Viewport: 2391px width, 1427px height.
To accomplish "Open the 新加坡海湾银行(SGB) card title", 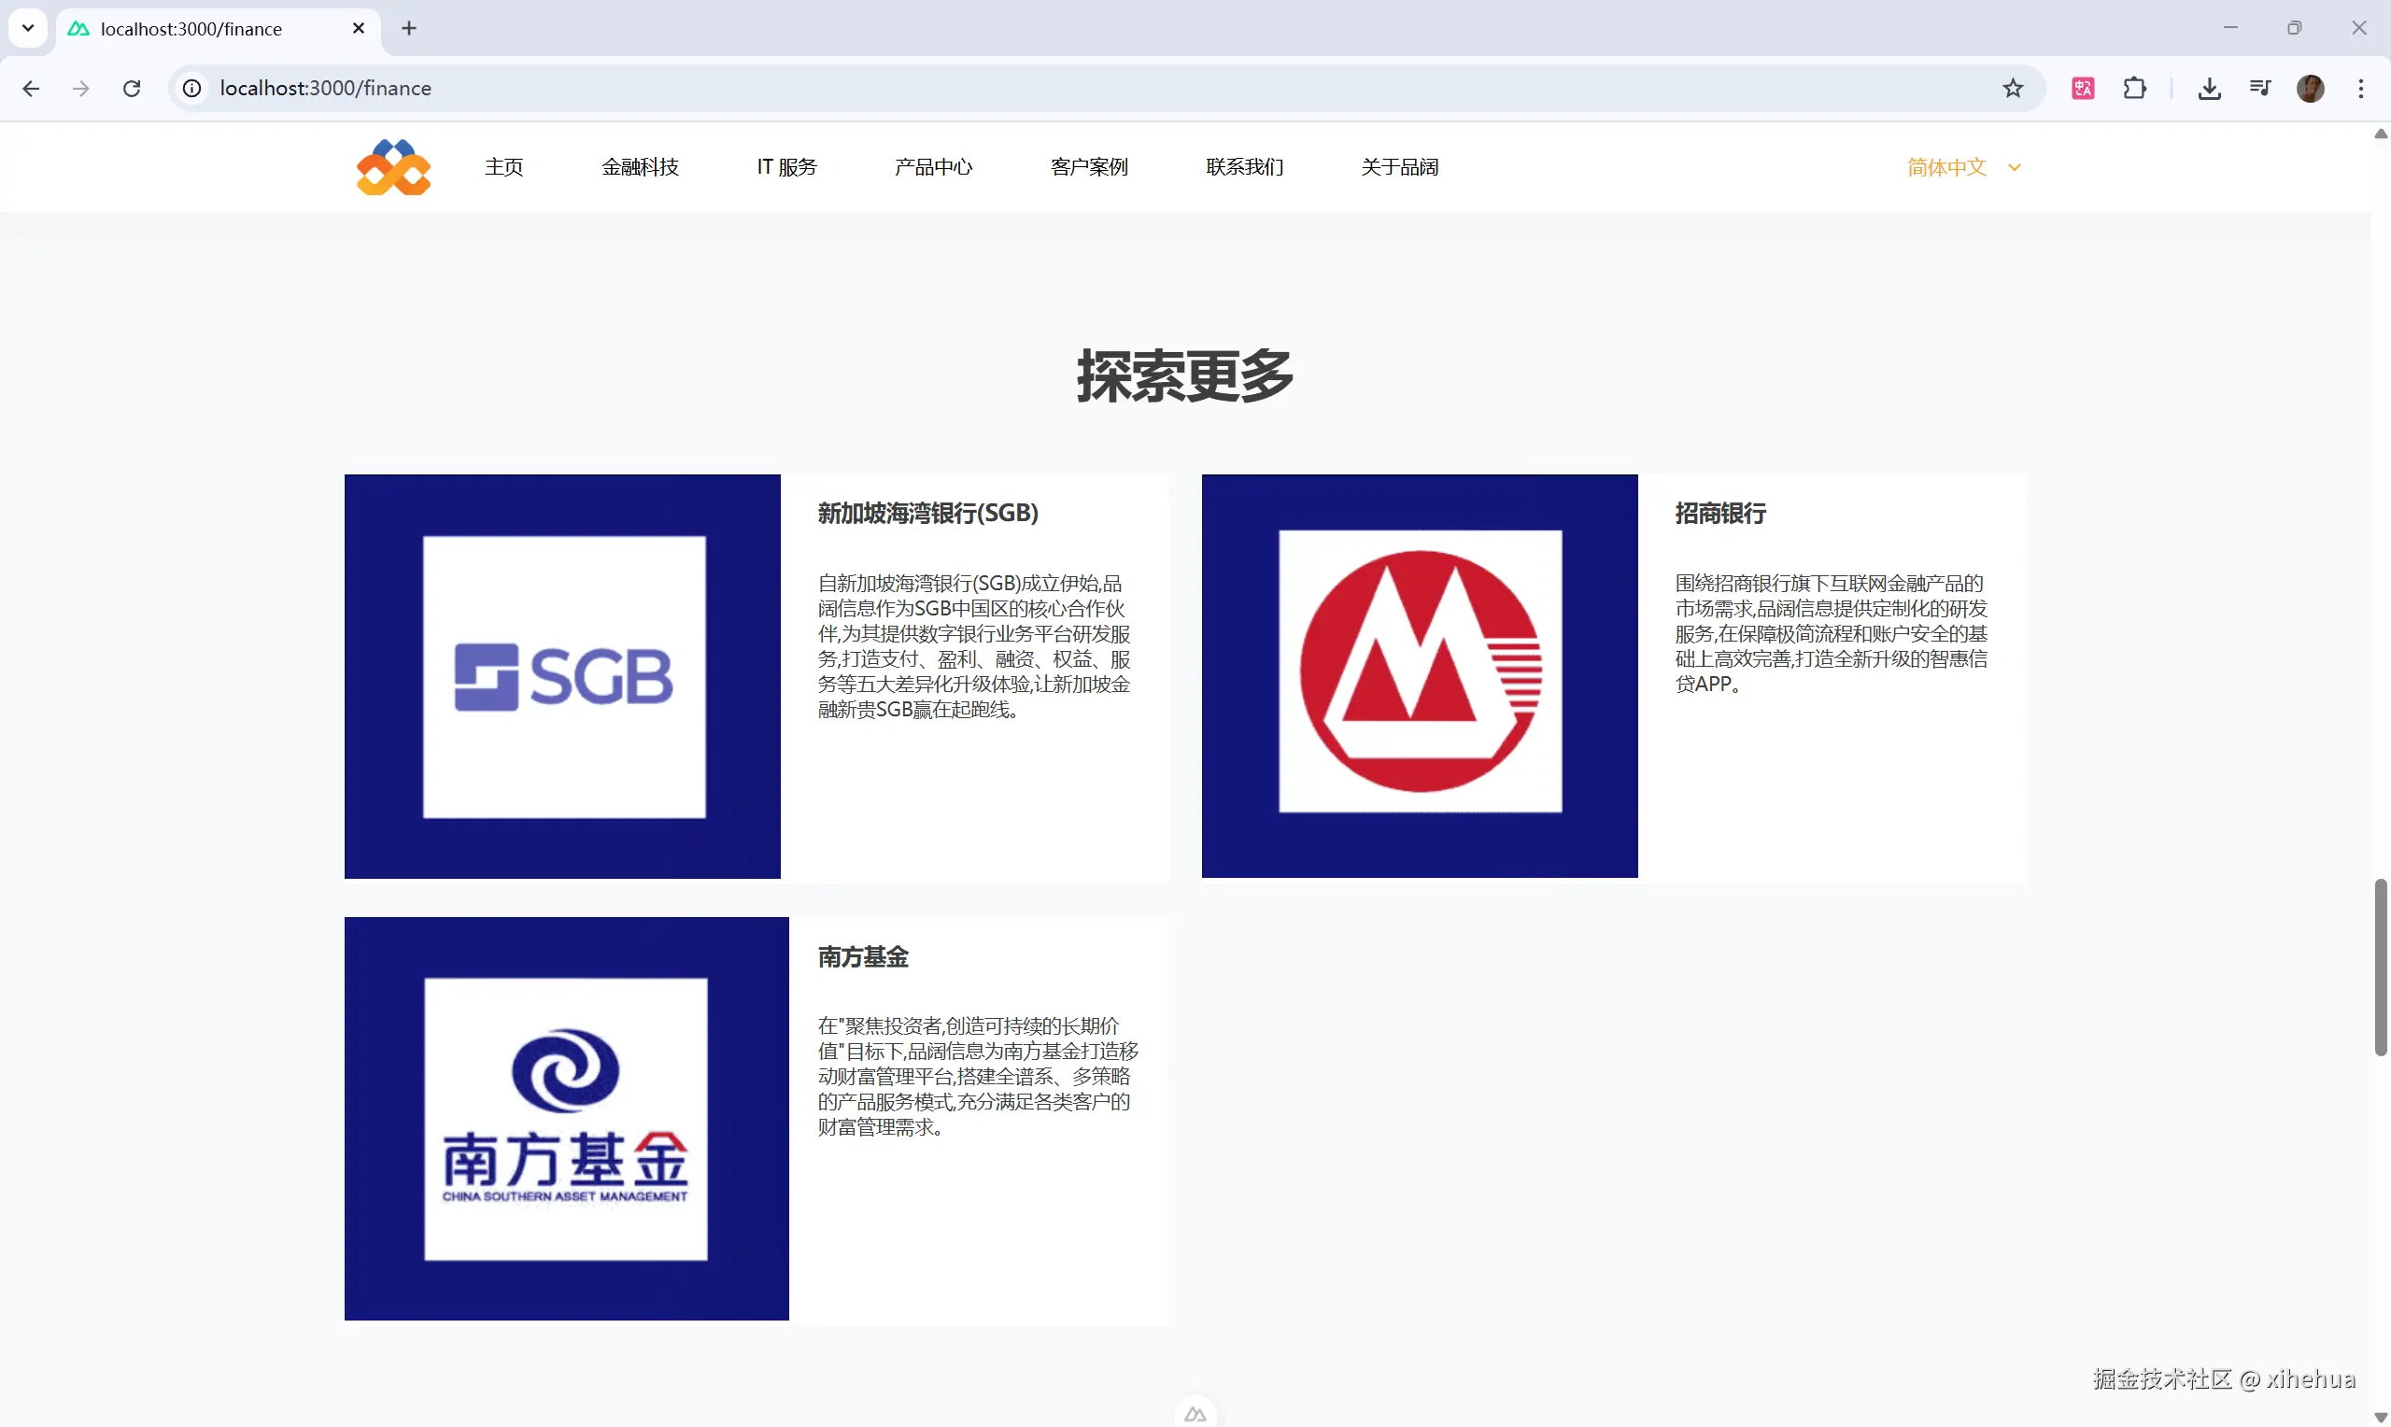I will pyautogui.click(x=927, y=514).
